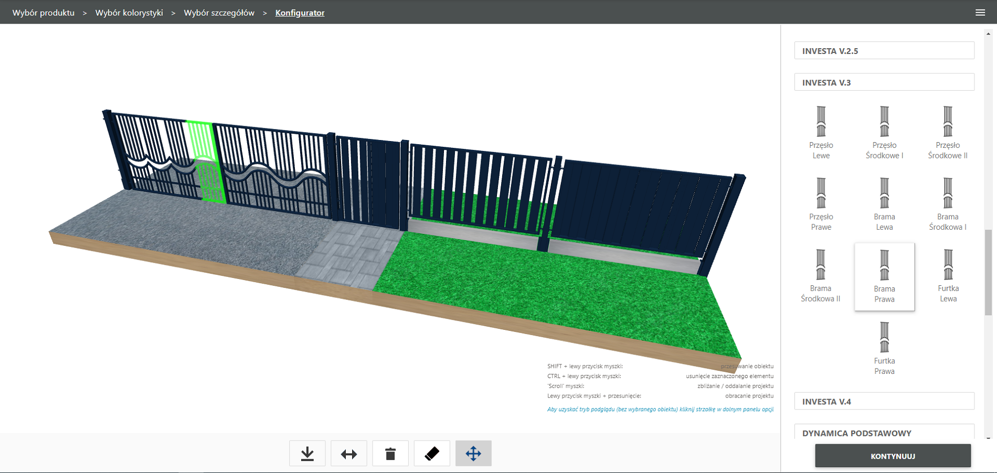Select the eraser tool icon
The image size is (997, 473).
[432, 454]
